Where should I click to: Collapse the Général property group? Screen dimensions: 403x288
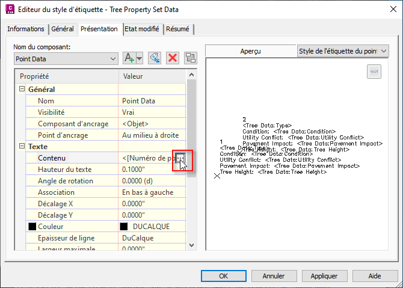pyautogui.click(x=22, y=89)
